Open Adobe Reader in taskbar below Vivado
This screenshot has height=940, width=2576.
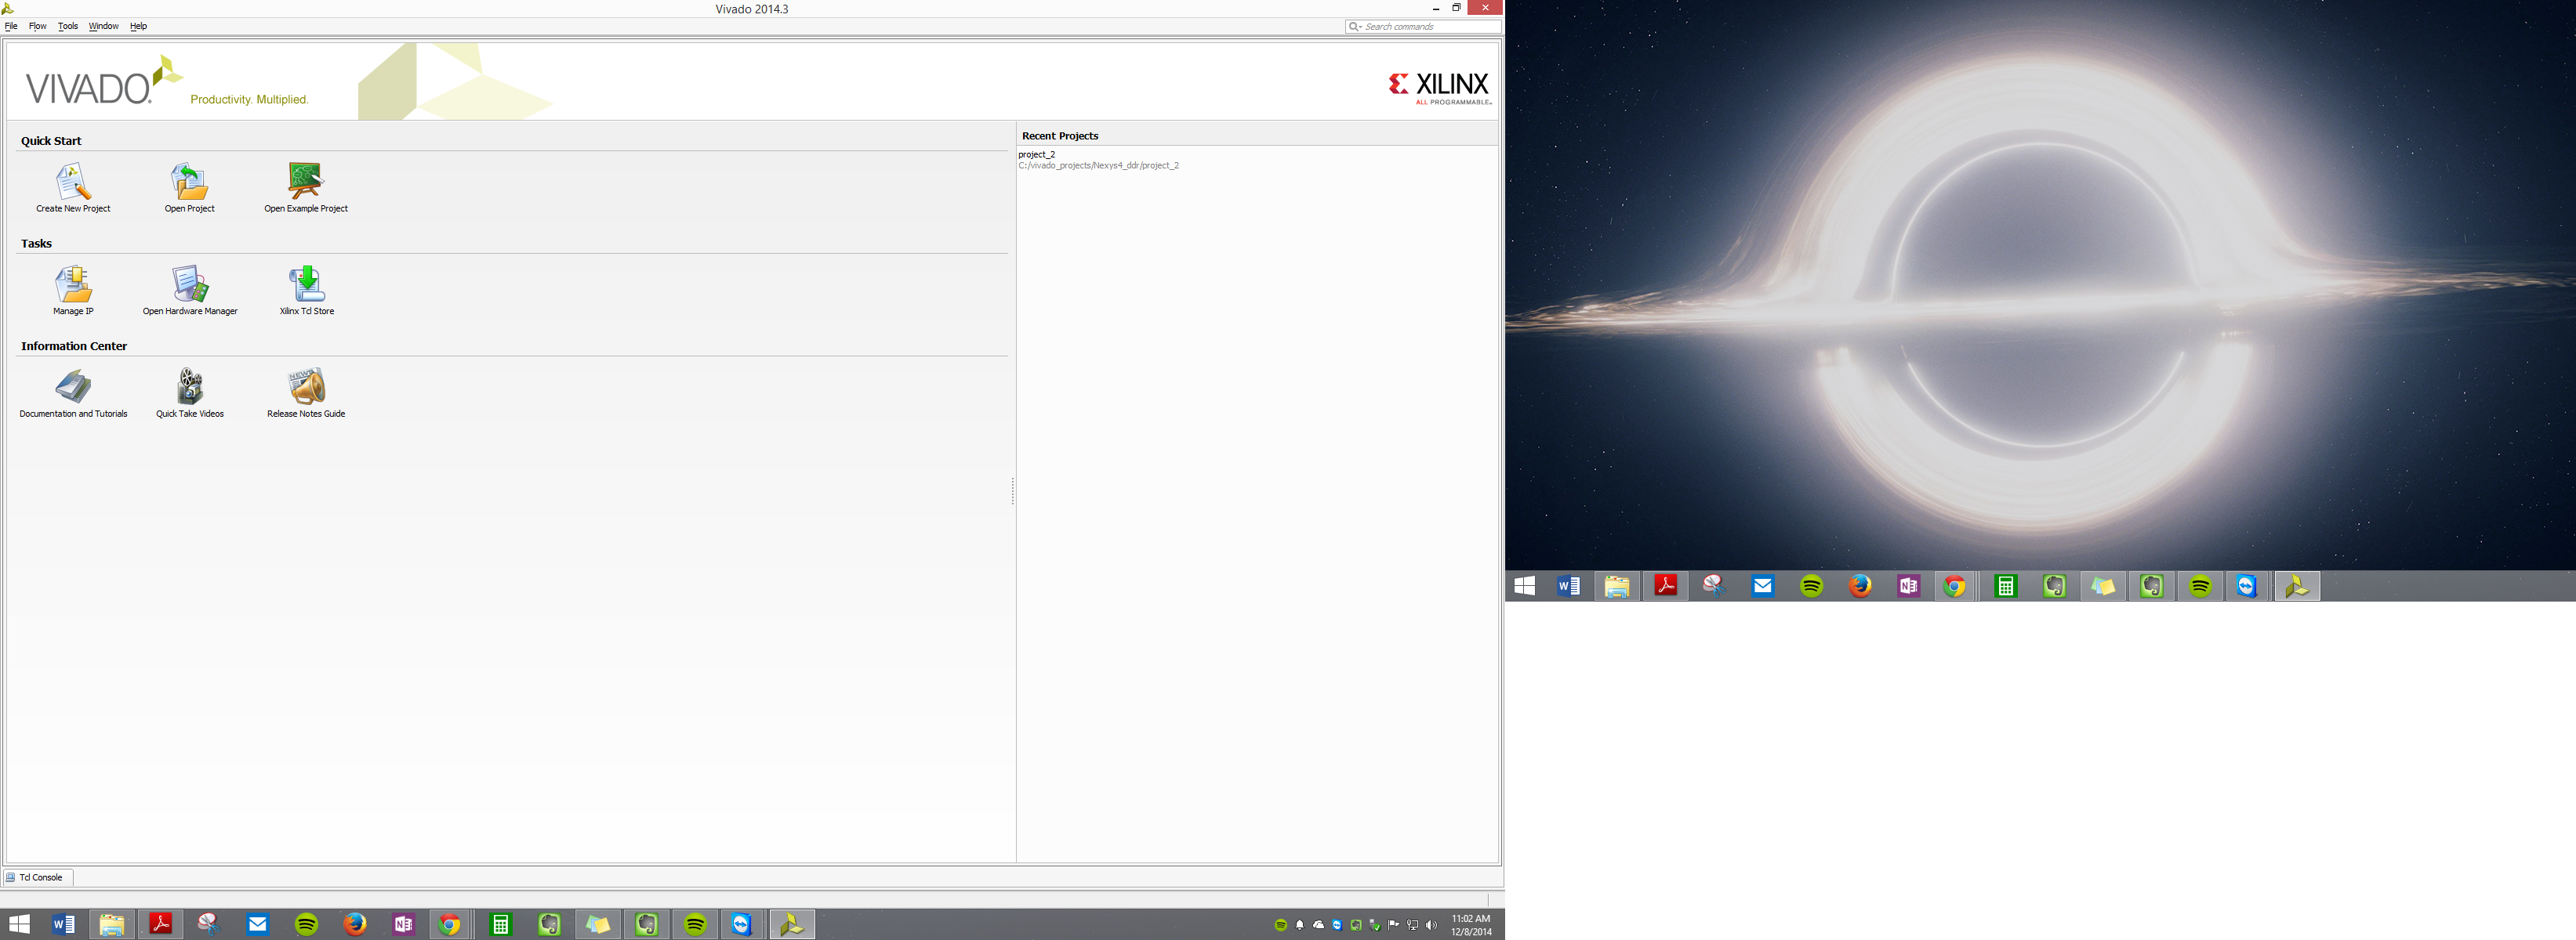pos(160,924)
